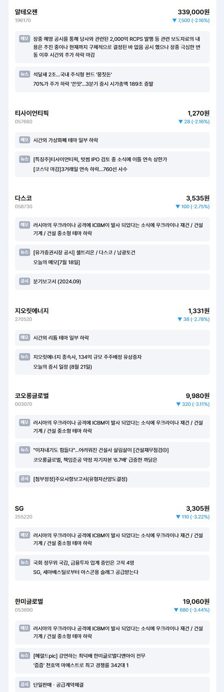
Task: Click the 메모 badge under 지오릿에너지
Action: coord(24,337)
